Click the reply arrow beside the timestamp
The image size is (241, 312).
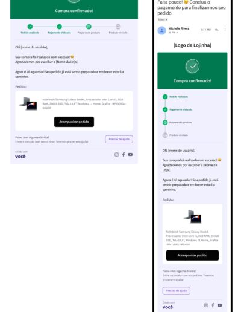tap(217, 30)
